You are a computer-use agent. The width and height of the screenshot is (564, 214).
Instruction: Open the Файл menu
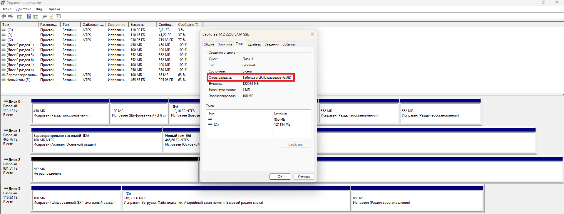[x=7, y=9]
